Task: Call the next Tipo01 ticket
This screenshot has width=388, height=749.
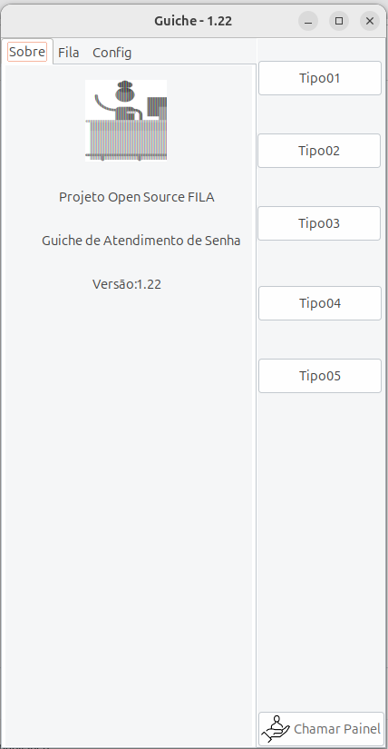Action: pos(320,78)
